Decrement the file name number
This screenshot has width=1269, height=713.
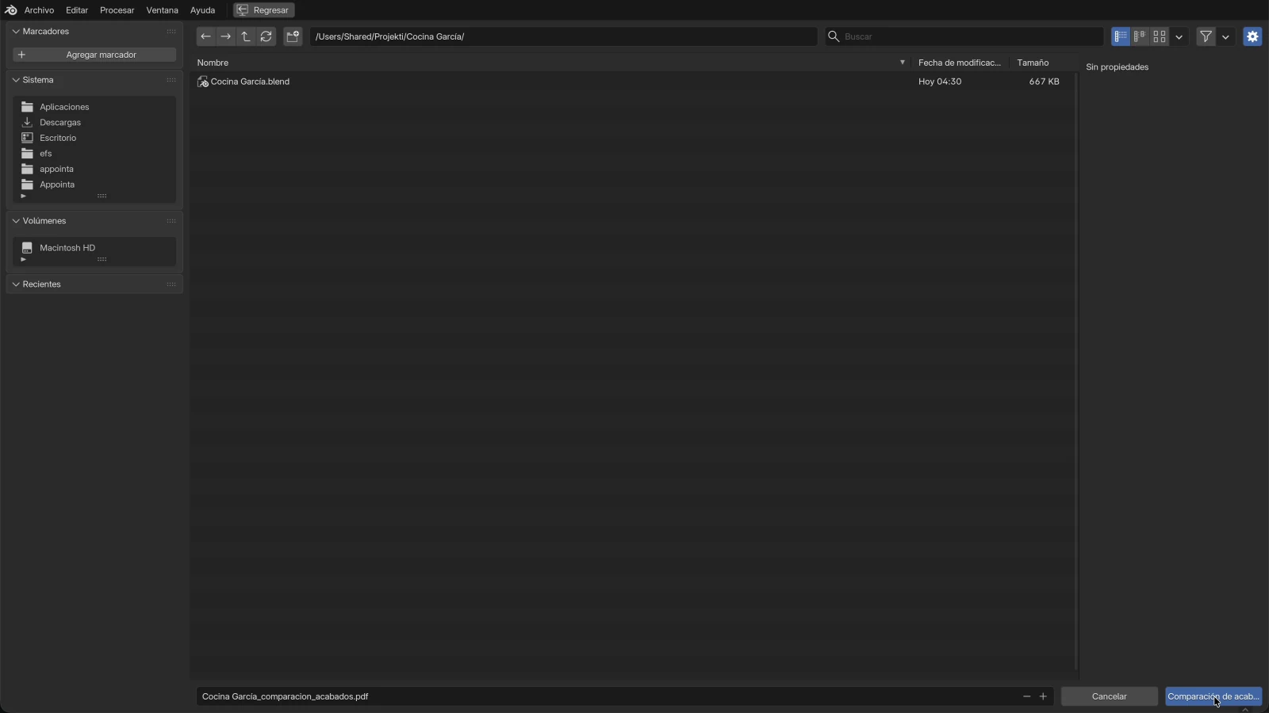pos(1026,696)
